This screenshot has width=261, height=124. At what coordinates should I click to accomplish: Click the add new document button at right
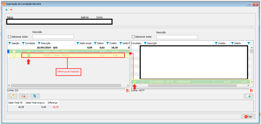tap(249, 96)
